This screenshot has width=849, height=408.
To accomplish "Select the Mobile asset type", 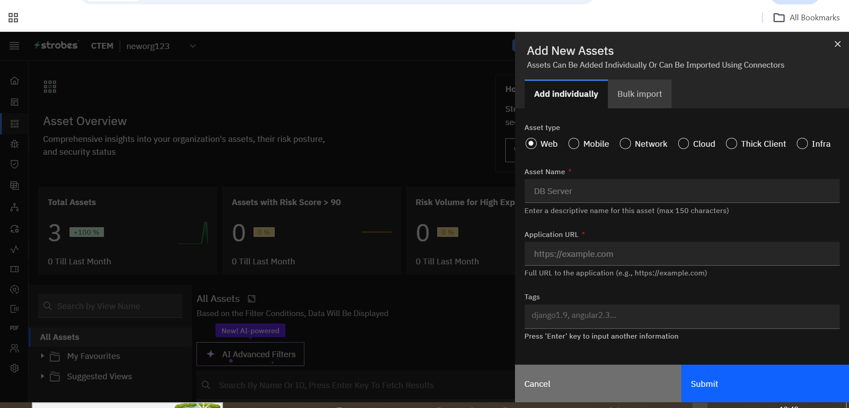I will [x=574, y=144].
